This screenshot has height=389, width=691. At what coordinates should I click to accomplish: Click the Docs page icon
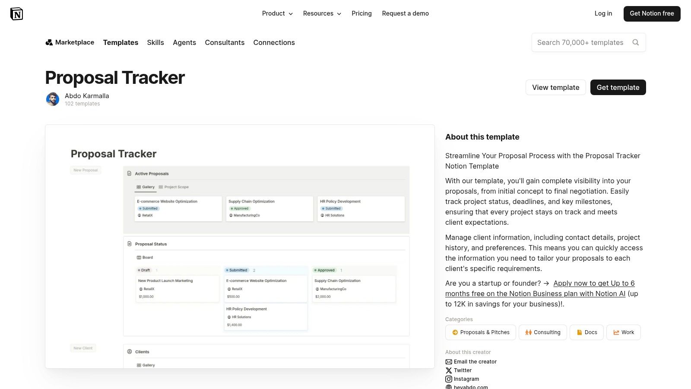click(579, 332)
